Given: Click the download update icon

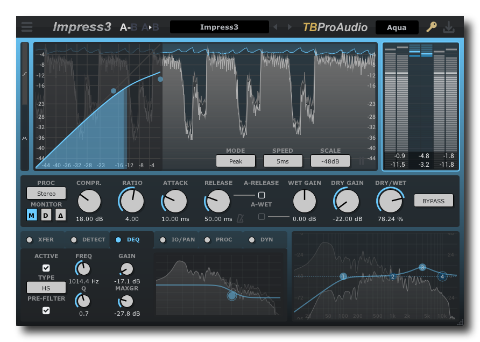Looking at the screenshot, I should click(x=449, y=27).
